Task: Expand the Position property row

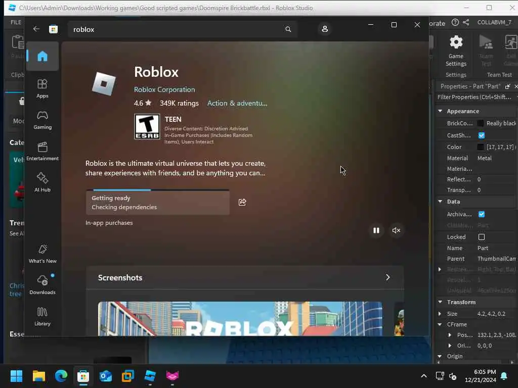Action: pyautogui.click(x=450, y=335)
